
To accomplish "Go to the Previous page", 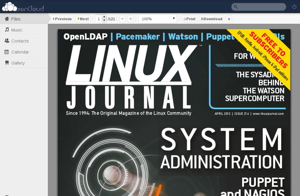I will coord(62,19).
